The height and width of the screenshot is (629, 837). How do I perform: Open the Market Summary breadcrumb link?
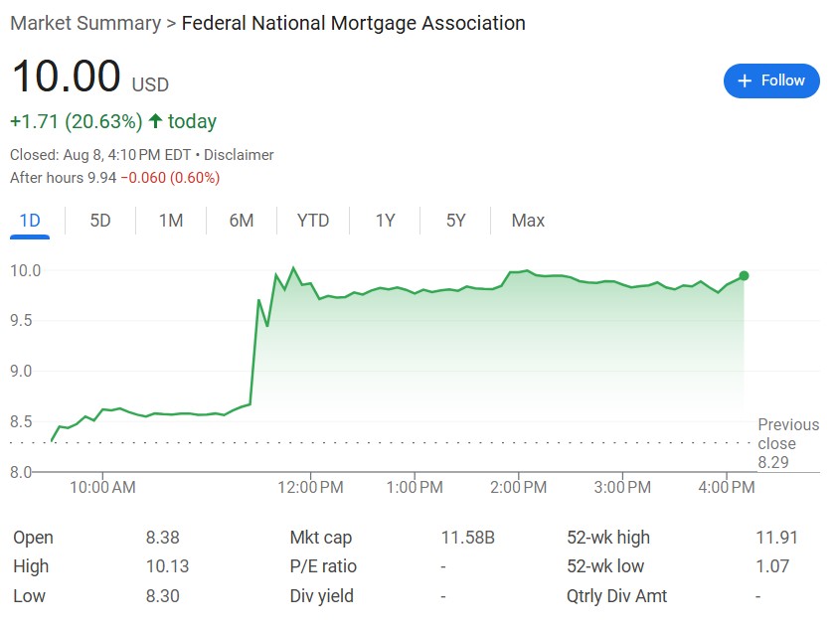coord(84,23)
